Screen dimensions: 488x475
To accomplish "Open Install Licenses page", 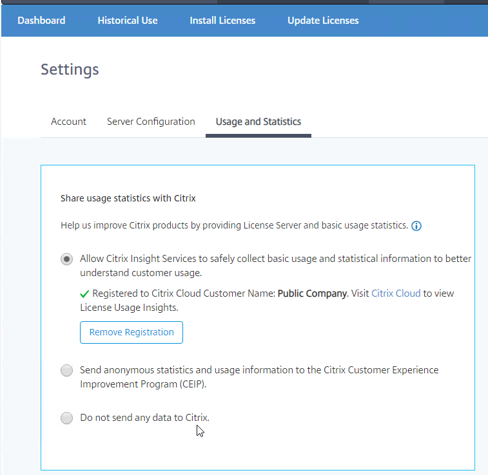I will [x=222, y=21].
